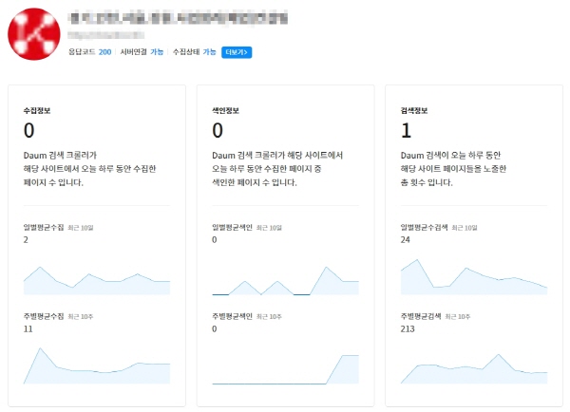Open the 더보기 button
The width and height of the screenshot is (570, 412).
(x=237, y=52)
